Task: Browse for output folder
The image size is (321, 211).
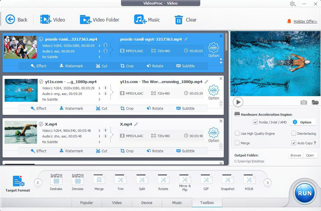Action: [296, 155]
